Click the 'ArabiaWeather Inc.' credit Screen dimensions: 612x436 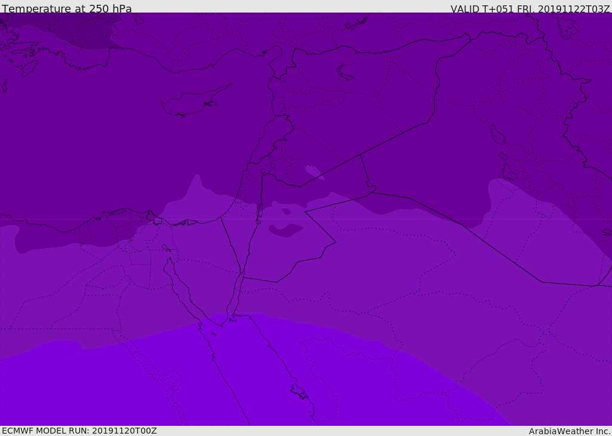point(570,431)
